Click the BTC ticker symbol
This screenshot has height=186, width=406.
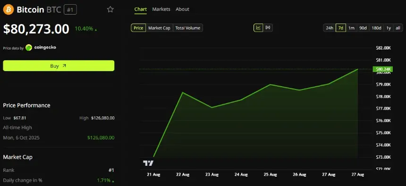54,10
